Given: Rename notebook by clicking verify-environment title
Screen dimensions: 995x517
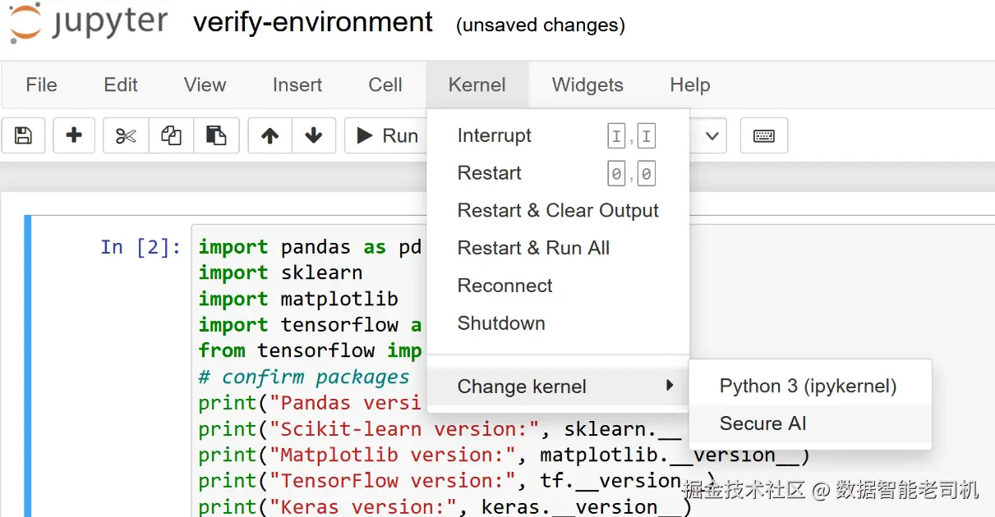Looking at the screenshot, I should (x=312, y=22).
